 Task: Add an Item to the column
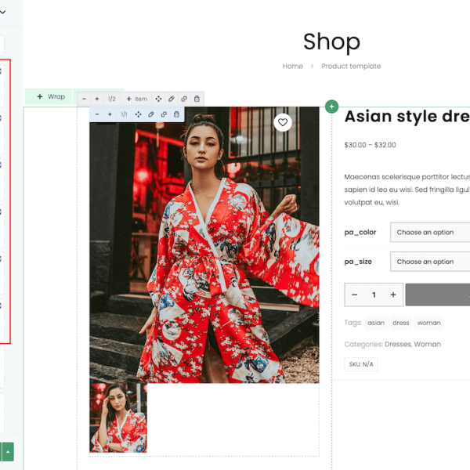136,99
